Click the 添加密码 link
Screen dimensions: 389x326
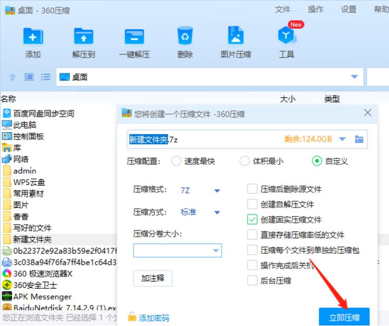coord(154,318)
